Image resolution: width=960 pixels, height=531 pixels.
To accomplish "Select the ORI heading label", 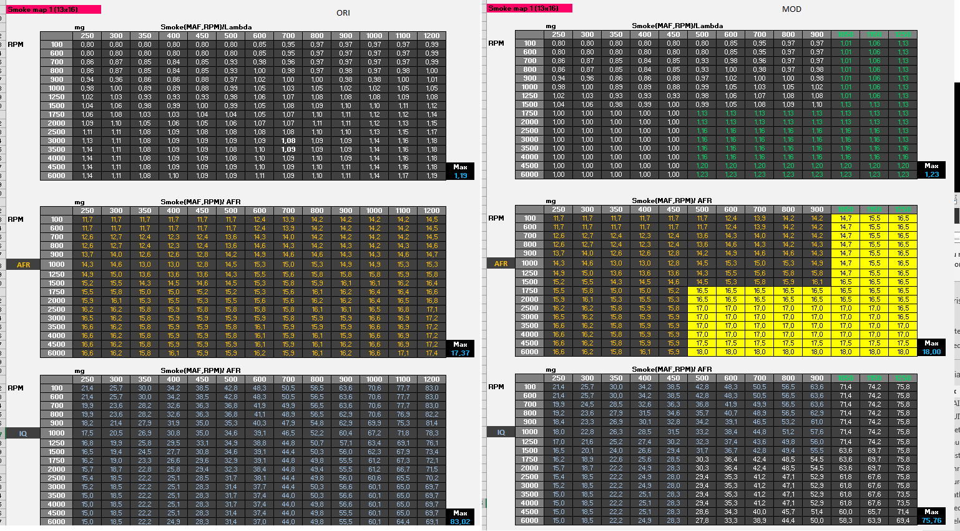I will 343,12.
